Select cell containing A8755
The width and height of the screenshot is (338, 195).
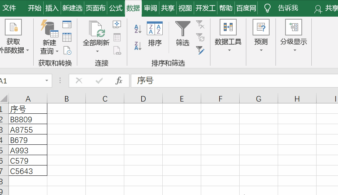click(x=28, y=129)
